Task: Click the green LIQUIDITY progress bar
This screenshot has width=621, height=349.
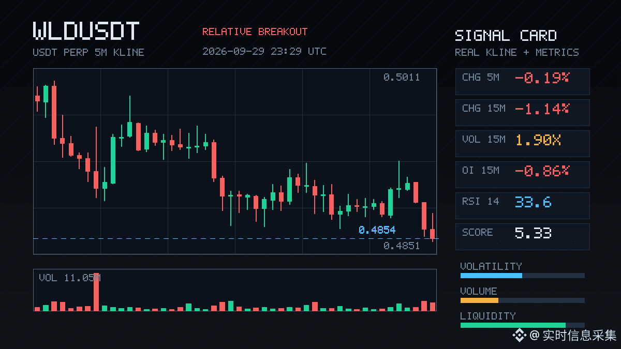Action: coord(513,325)
